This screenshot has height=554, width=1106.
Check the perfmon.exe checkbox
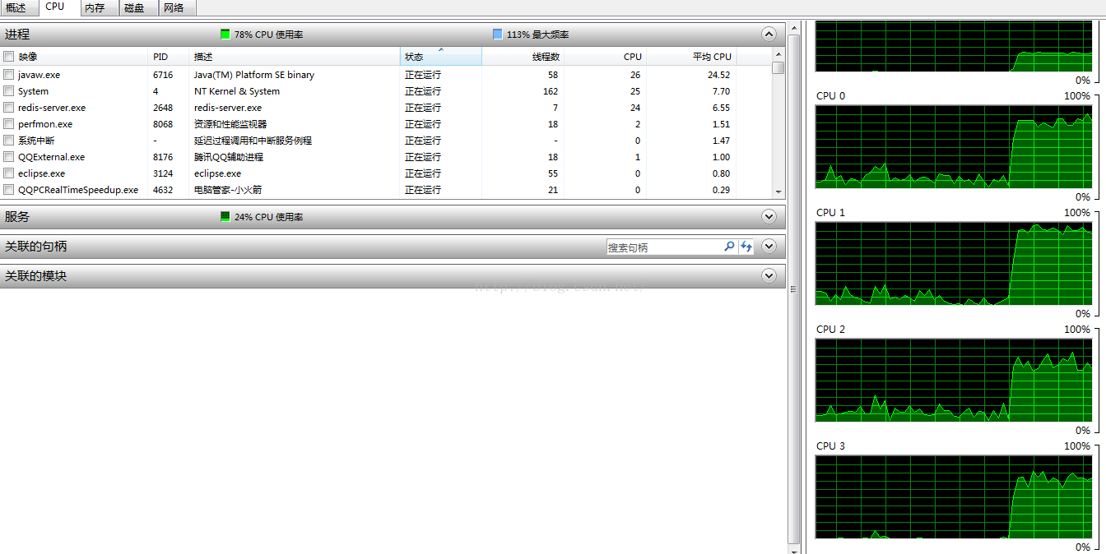9,124
